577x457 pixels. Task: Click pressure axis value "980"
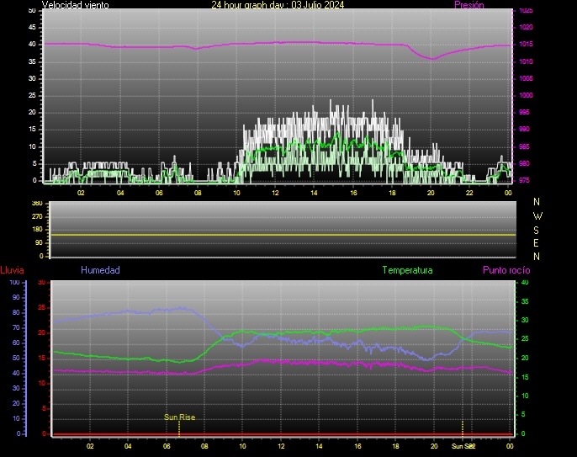pos(524,163)
